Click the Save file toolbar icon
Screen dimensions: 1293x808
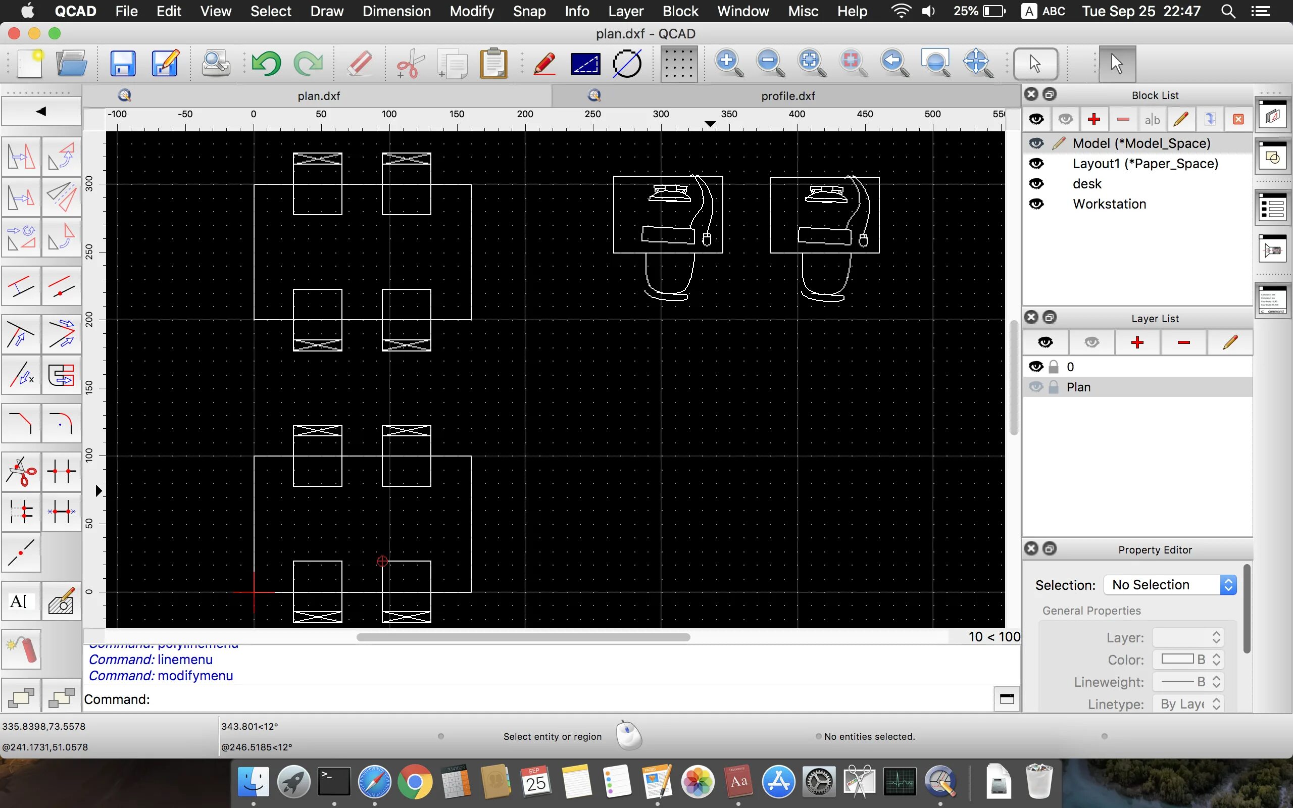123,64
